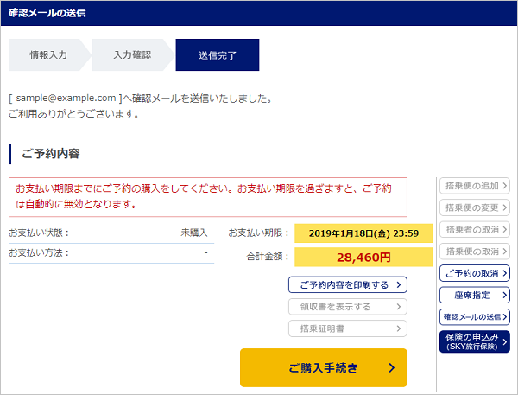518x395 pixels.
Task: Open the 搭乗証明書 button
Action: click(x=347, y=328)
